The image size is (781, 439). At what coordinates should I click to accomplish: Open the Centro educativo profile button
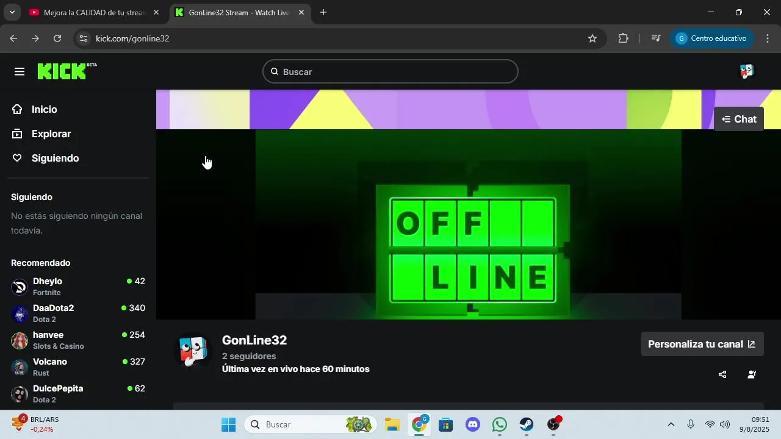[712, 38]
